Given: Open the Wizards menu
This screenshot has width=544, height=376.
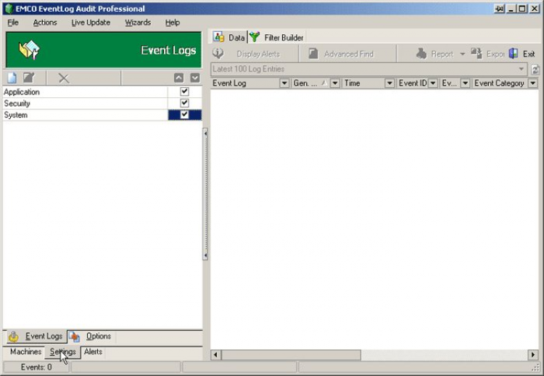Looking at the screenshot, I should [x=138, y=23].
